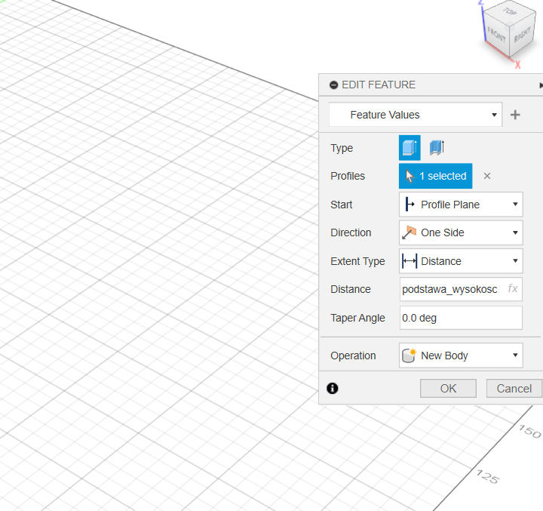Clear the profile selection with X

[x=487, y=176]
